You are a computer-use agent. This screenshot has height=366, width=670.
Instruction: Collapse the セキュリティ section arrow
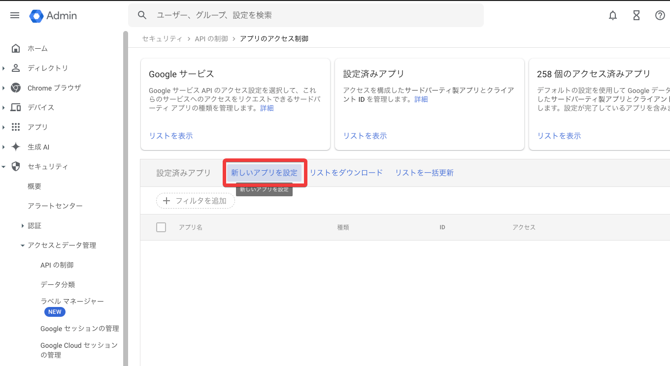(x=3, y=166)
